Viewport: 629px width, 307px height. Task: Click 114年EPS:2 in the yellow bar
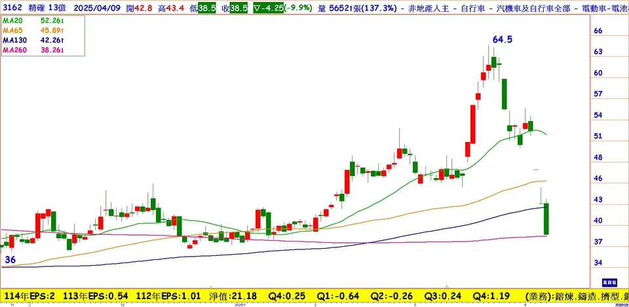pyautogui.click(x=28, y=297)
